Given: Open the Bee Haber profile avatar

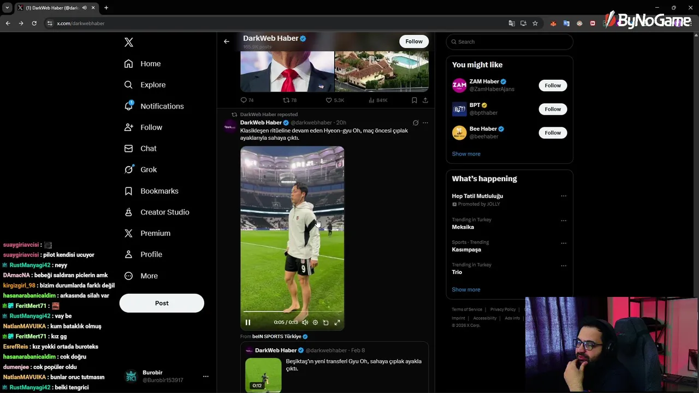Looking at the screenshot, I should click(x=459, y=133).
